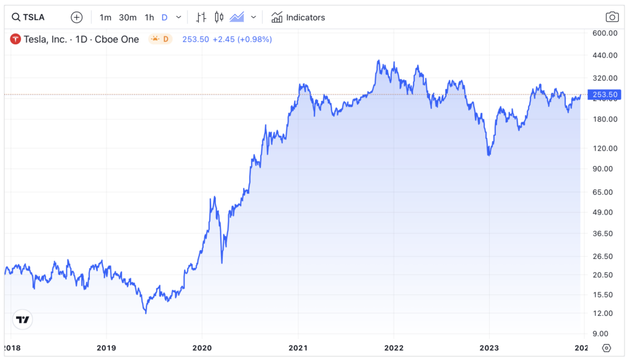Click the Tesla, Inc. 1D Cboe One title
Image resolution: width=630 pixels, height=359 pixels.
[81, 39]
